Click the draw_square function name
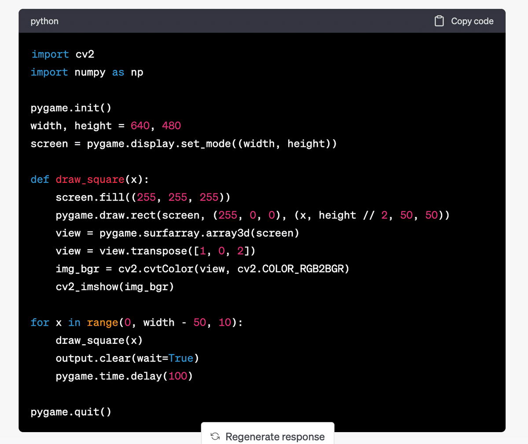Image resolution: width=528 pixels, height=444 pixels. point(90,179)
